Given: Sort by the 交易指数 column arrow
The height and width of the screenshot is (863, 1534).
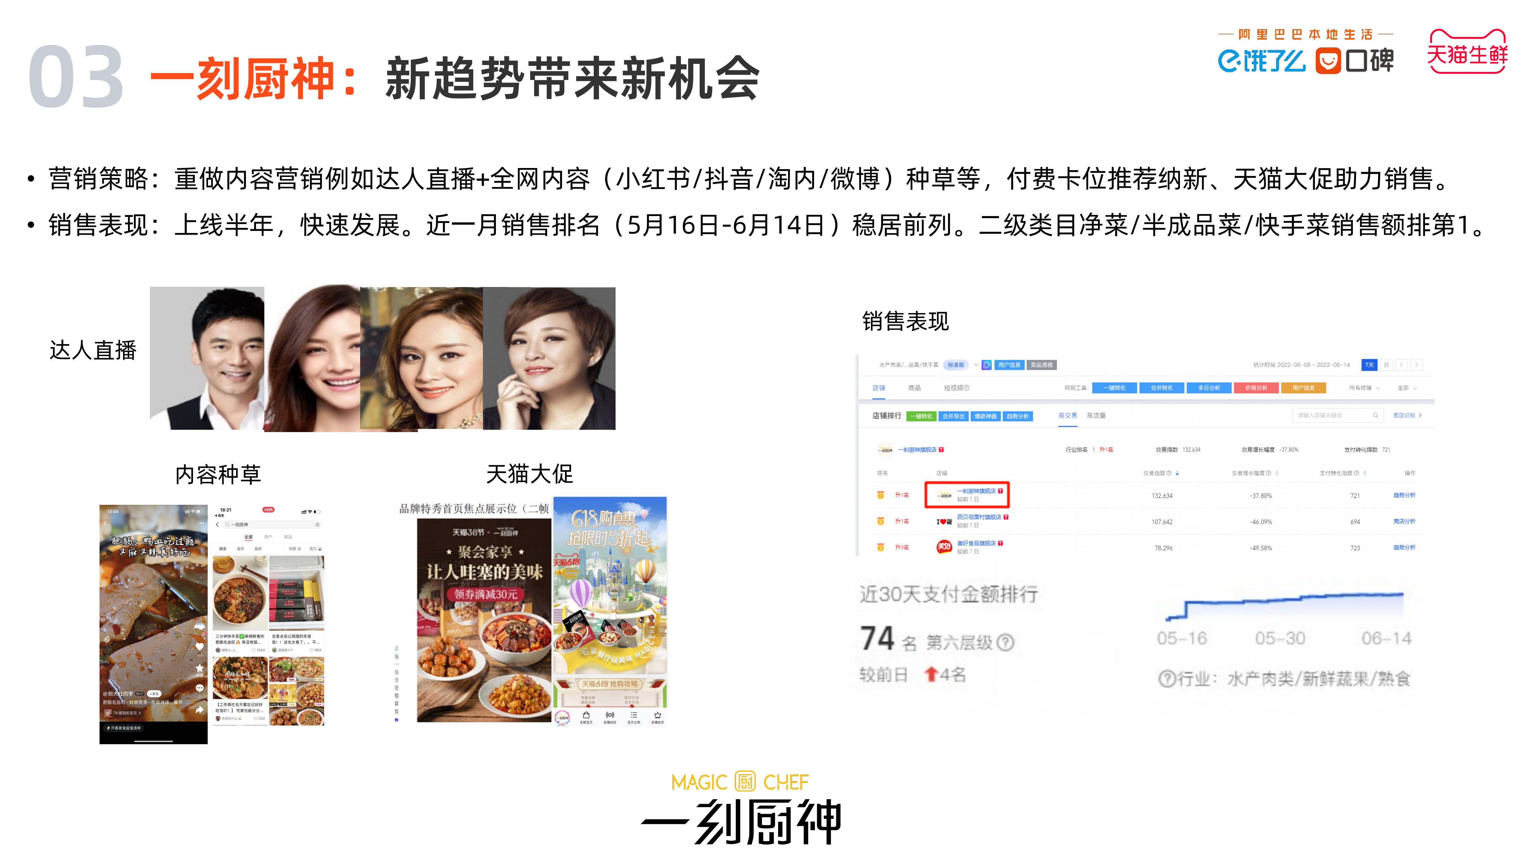Looking at the screenshot, I should point(1177,473).
